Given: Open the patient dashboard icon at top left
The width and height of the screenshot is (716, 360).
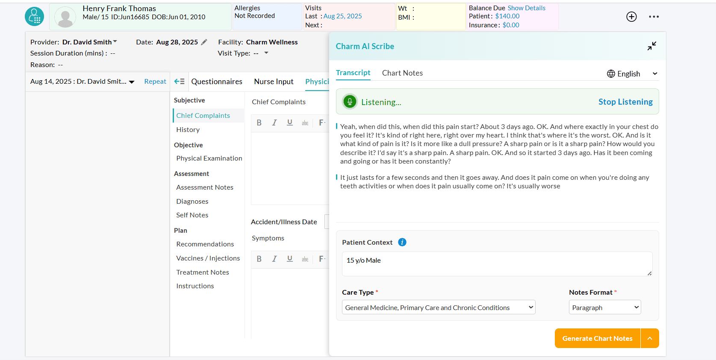Looking at the screenshot, I should click(x=34, y=17).
